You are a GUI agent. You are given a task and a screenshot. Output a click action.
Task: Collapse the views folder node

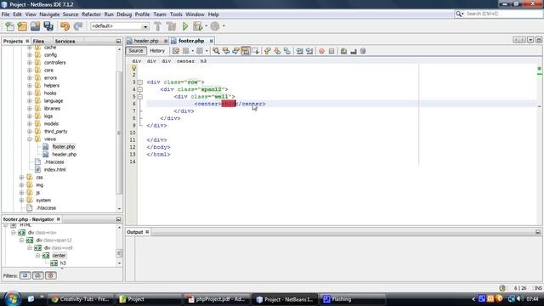click(x=30, y=139)
